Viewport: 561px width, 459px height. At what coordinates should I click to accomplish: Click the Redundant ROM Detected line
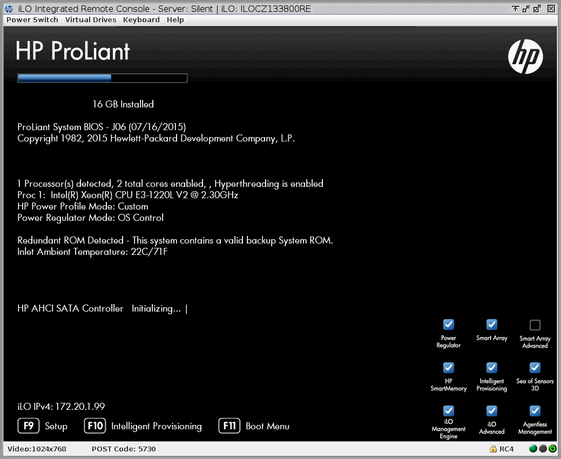[x=175, y=240]
